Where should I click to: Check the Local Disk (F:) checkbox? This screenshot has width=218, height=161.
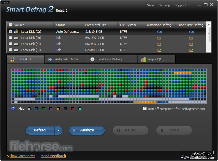(10, 50)
